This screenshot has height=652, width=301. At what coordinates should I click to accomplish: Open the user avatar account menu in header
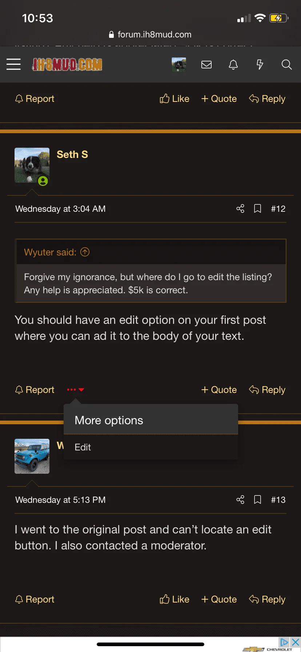pyautogui.click(x=179, y=64)
